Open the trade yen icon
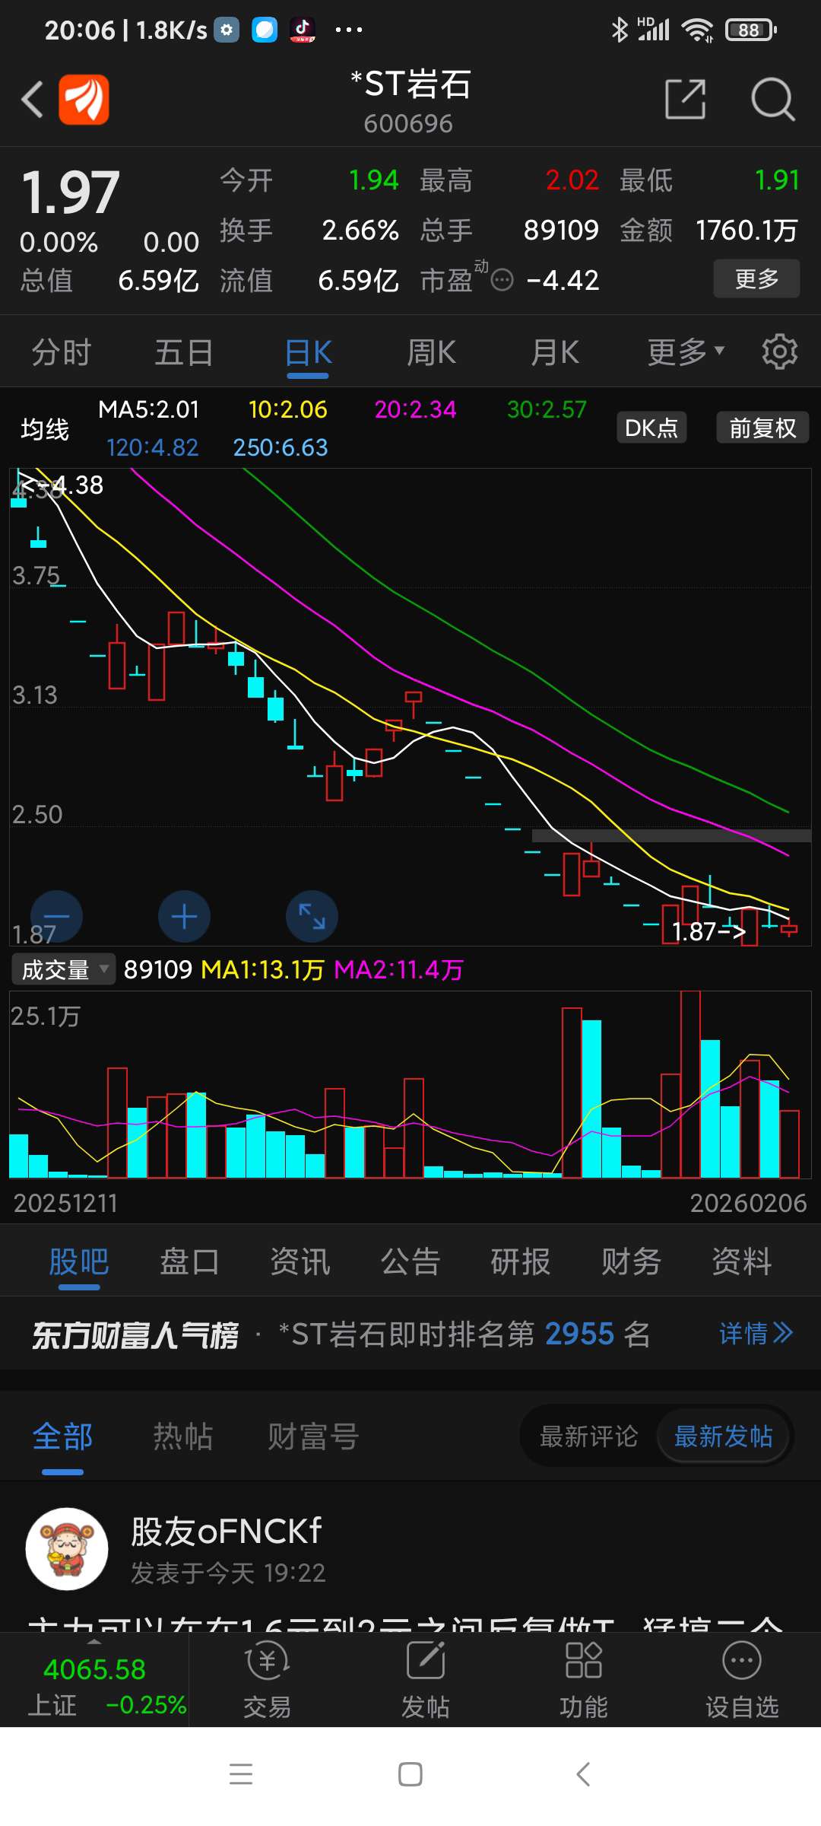 pos(267,1661)
